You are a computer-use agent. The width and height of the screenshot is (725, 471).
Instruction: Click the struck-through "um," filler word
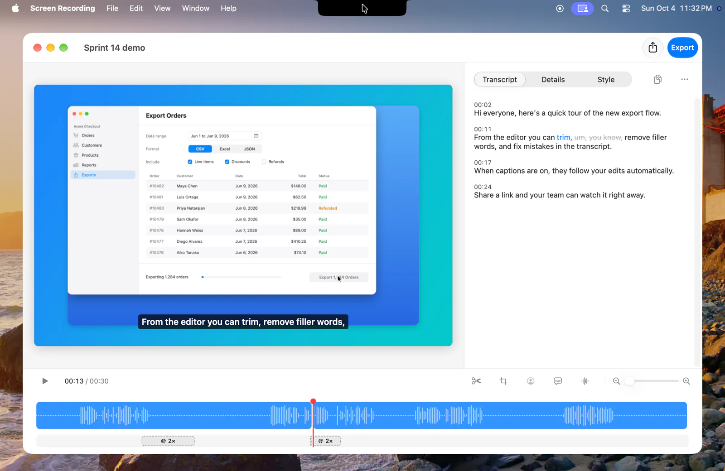tap(580, 137)
